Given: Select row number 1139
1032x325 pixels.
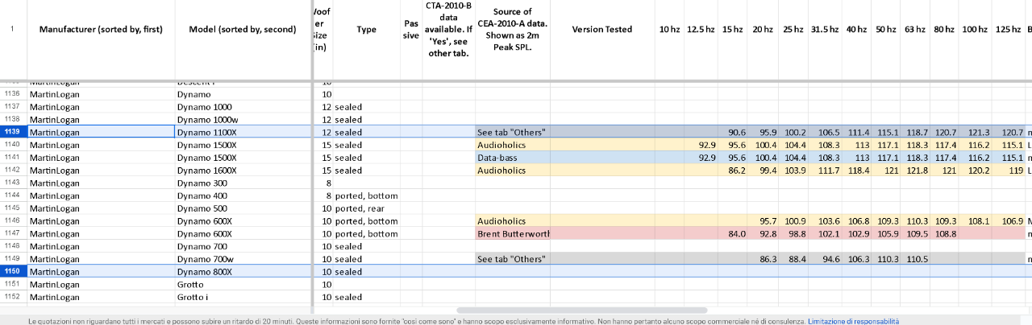Looking at the screenshot, I should point(13,131).
